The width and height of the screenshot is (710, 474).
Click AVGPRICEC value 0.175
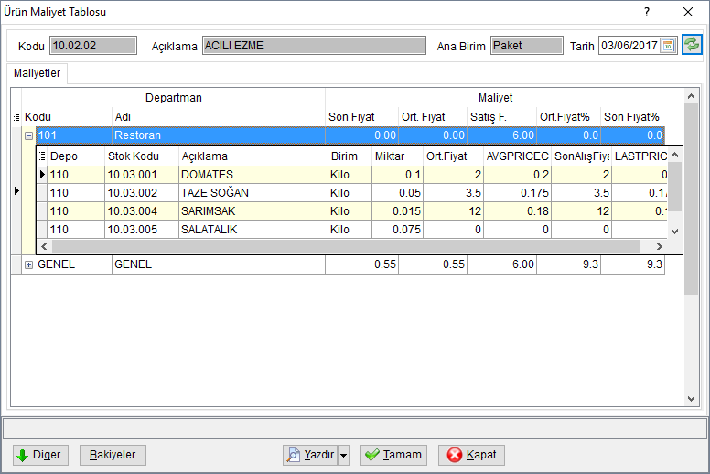[517, 193]
